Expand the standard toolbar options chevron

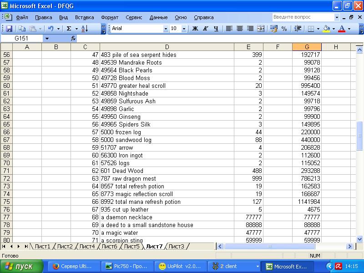(103, 29)
